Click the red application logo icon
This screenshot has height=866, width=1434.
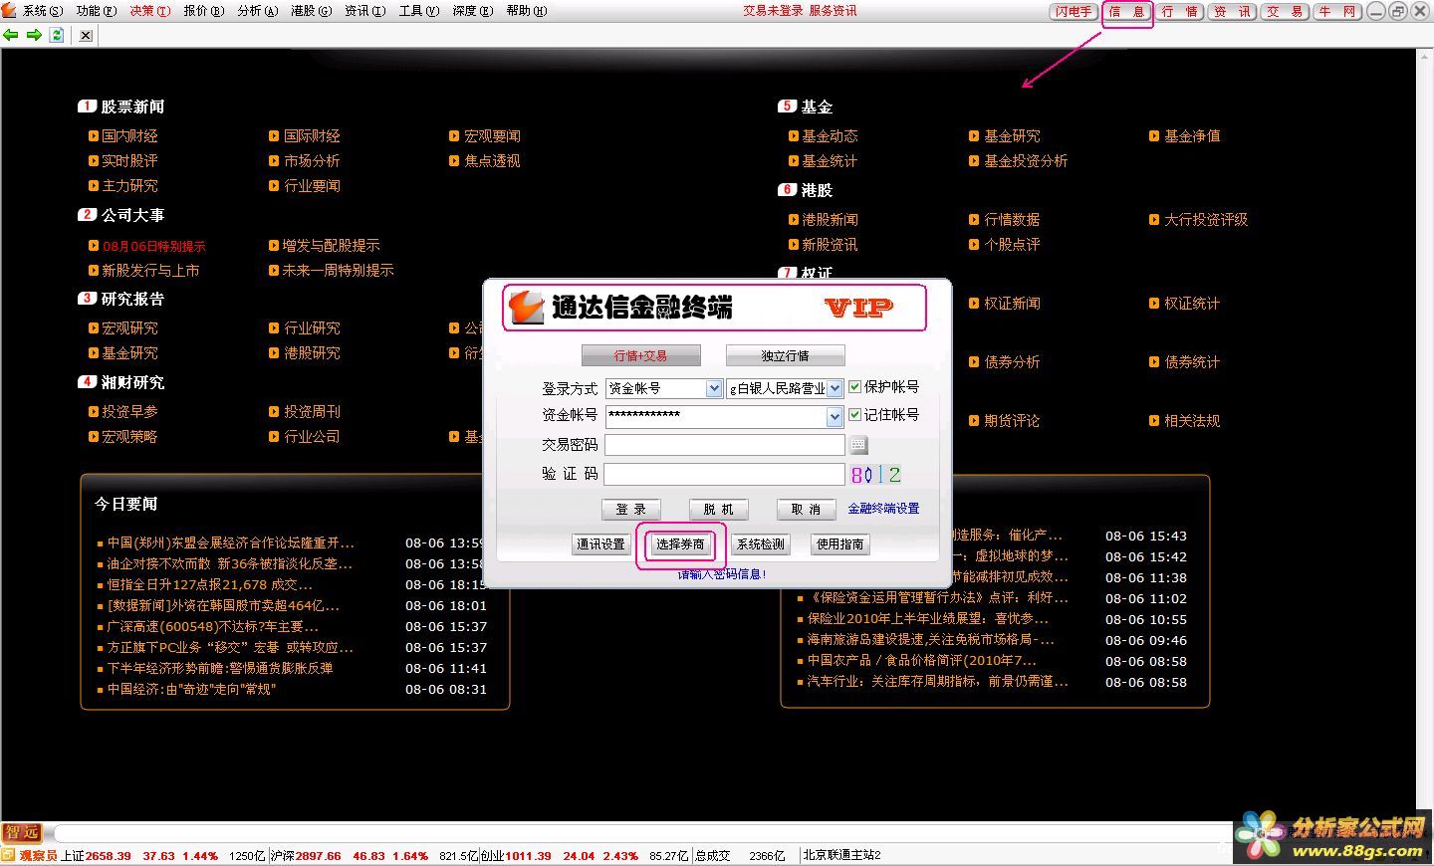tap(9, 10)
